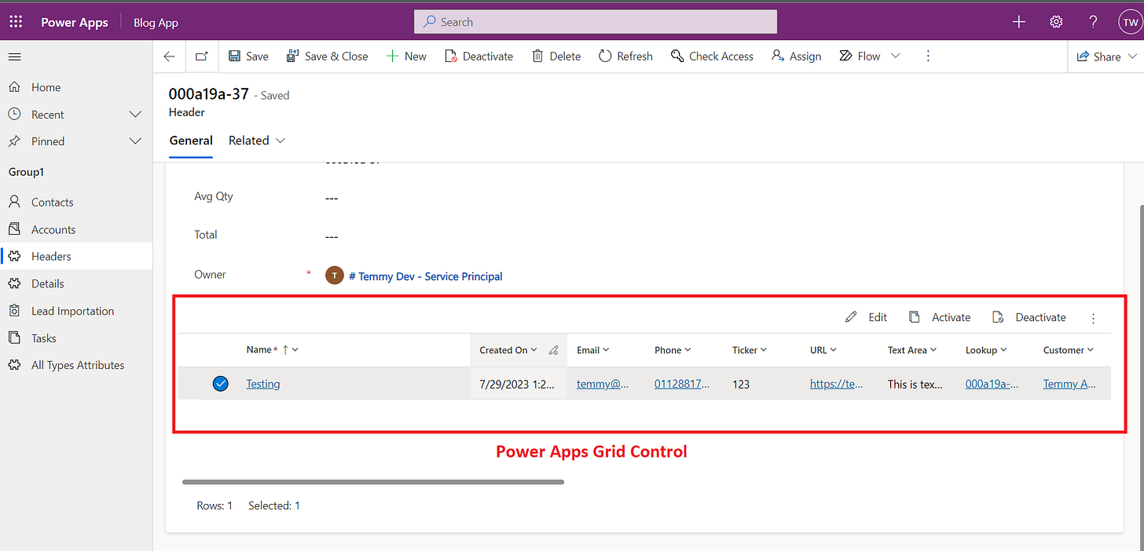Sort by the Name column header
The image size is (1144, 551).
(272, 350)
